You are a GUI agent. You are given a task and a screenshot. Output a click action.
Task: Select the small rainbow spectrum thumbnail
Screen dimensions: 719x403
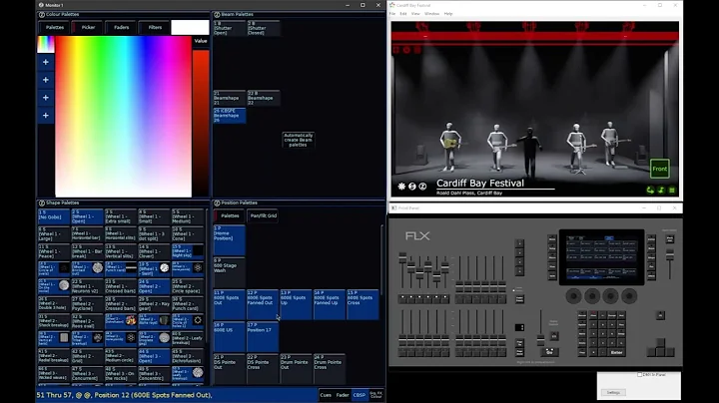[x=45, y=45]
